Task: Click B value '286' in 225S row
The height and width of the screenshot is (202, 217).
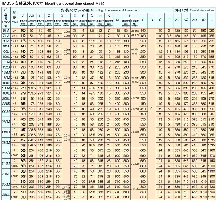Action: point(40,104)
